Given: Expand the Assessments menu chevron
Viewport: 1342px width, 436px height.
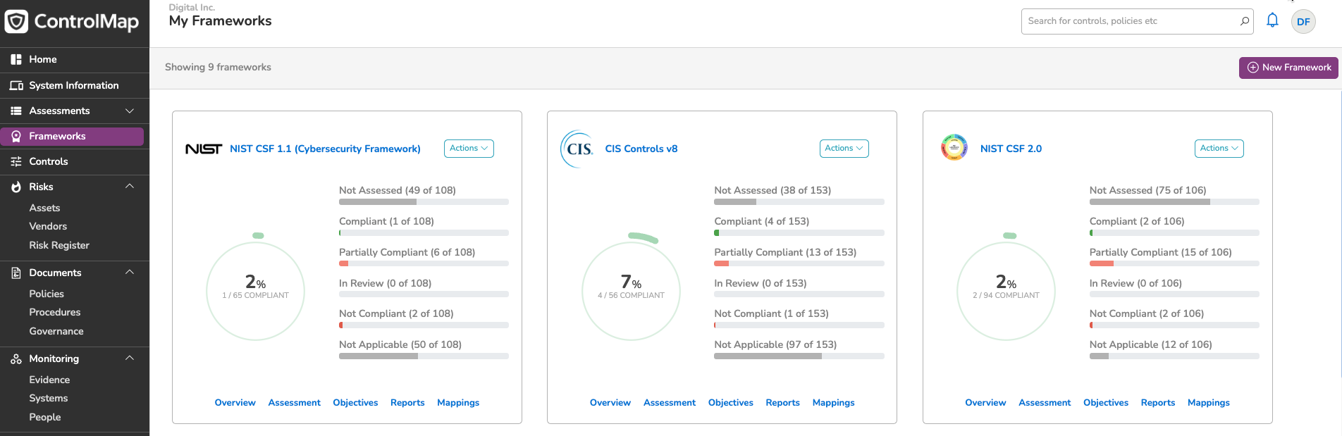Looking at the screenshot, I should coord(130,111).
